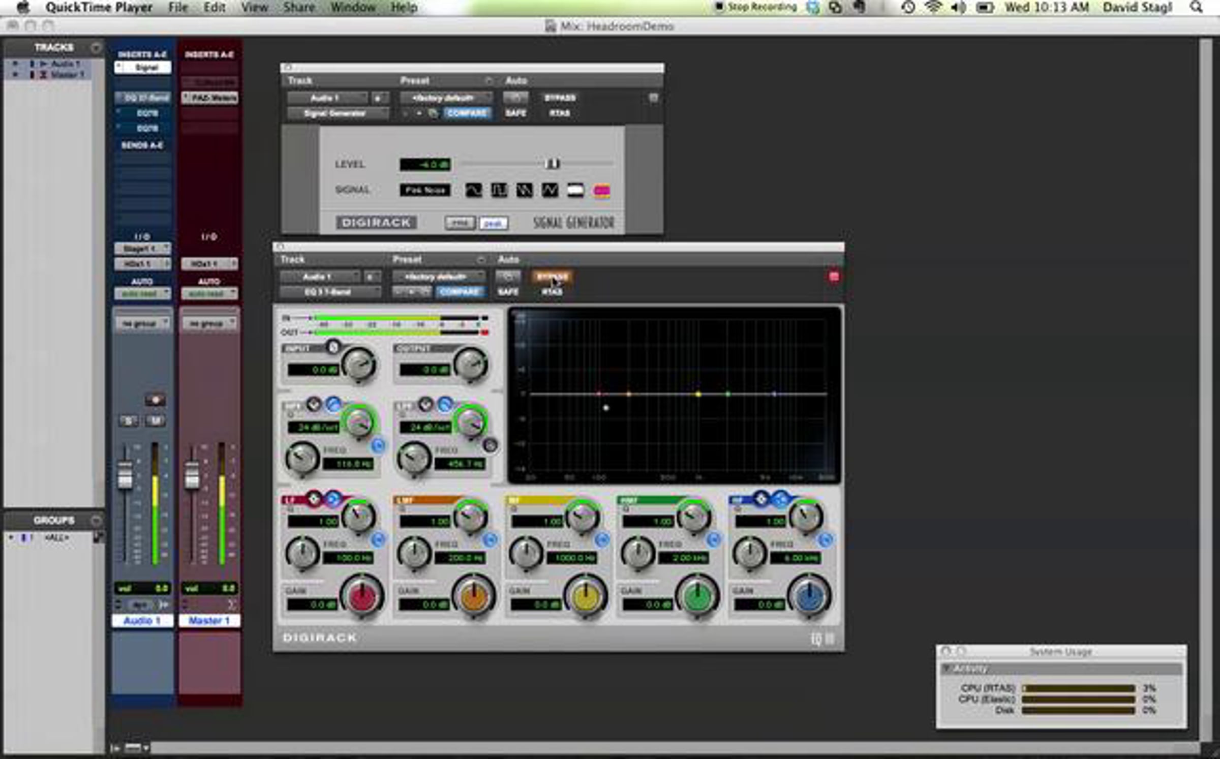Open the Share menu
This screenshot has width=1220, height=759.
[x=299, y=8]
